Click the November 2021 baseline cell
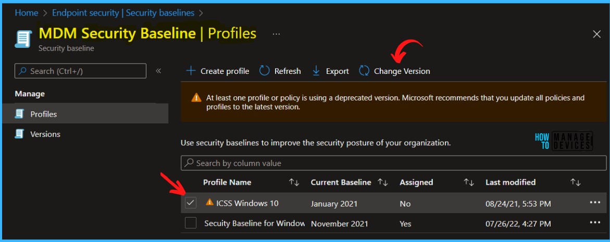The image size is (610, 242). pos(339,224)
